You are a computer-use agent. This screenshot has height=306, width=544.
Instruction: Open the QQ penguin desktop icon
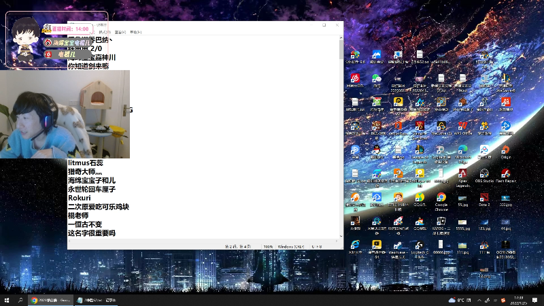[x=377, y=152]
